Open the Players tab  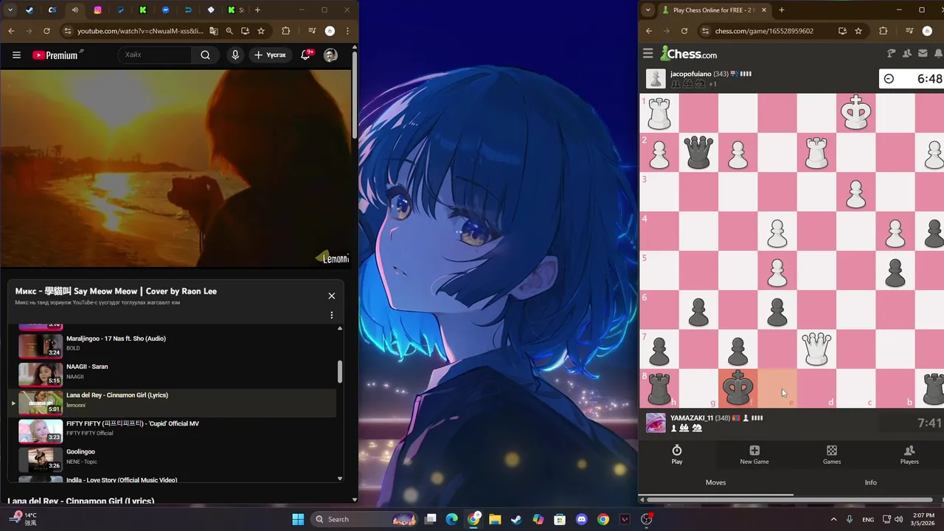click(x=909, y=455)
